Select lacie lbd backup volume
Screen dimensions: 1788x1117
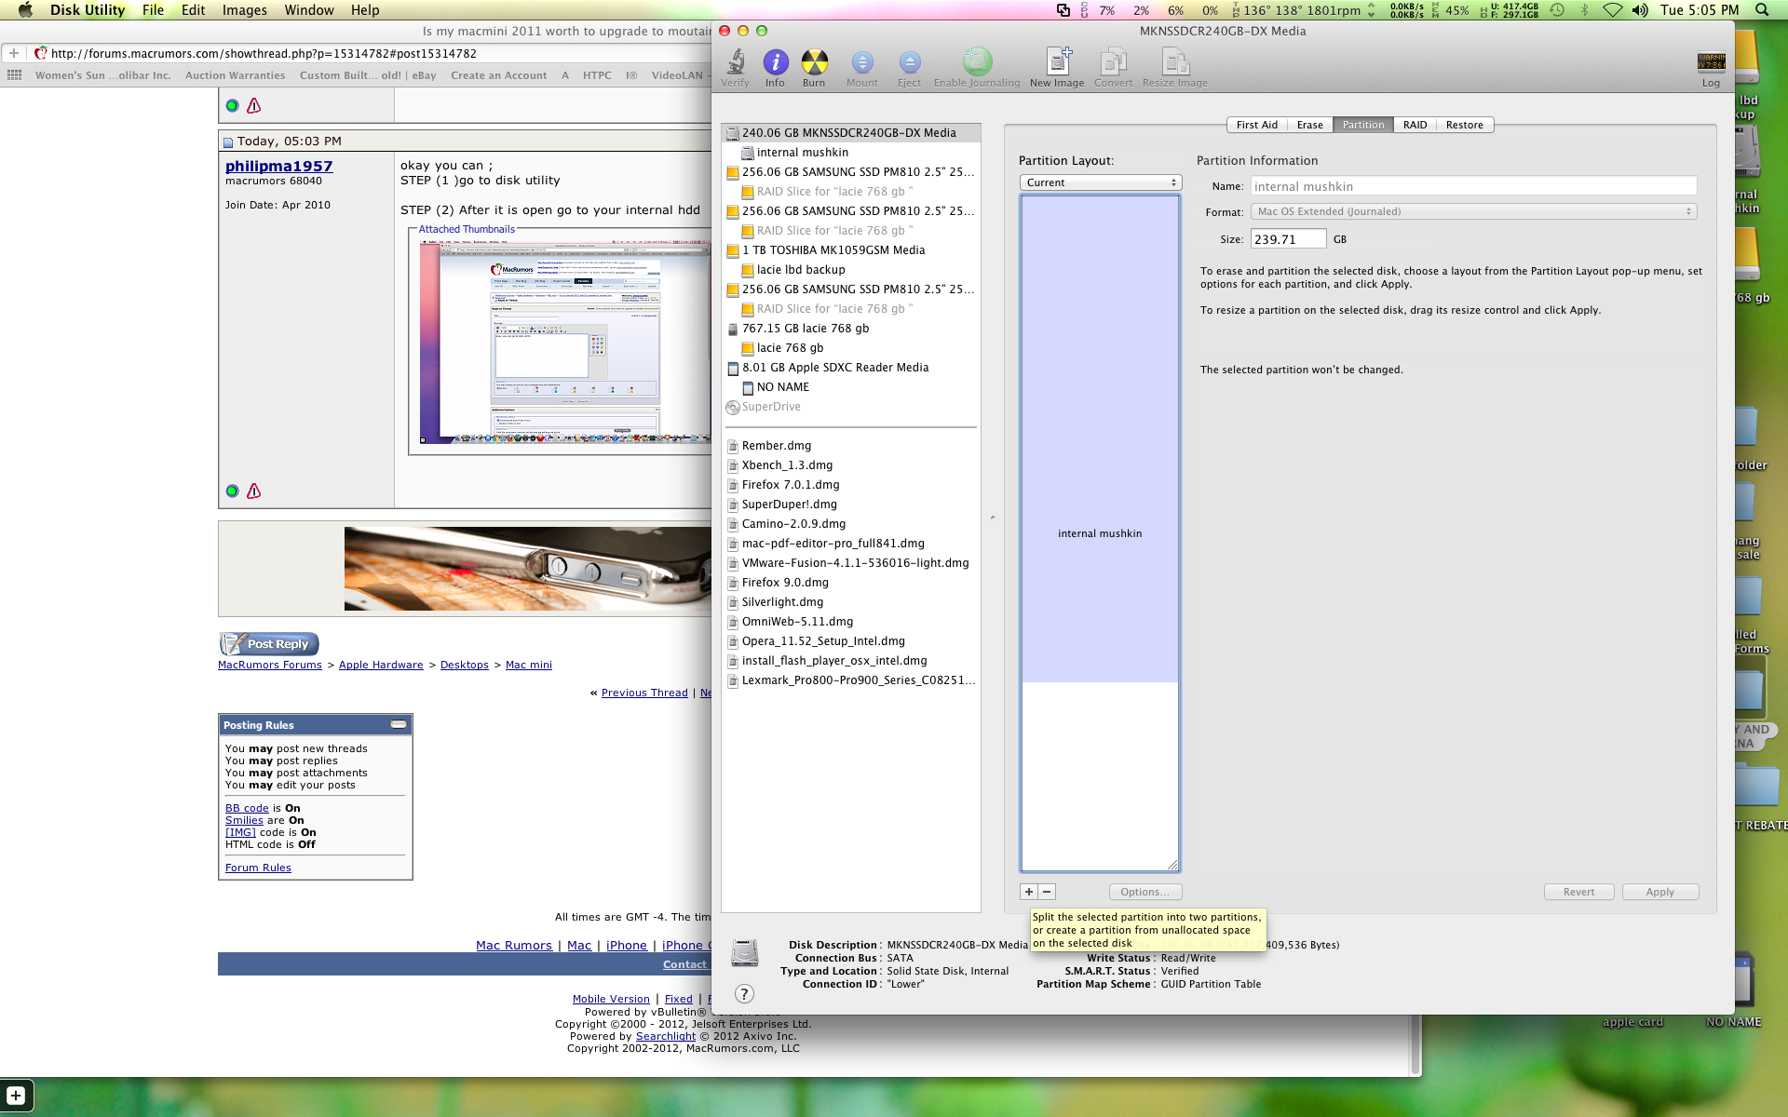tap(801, 270)
